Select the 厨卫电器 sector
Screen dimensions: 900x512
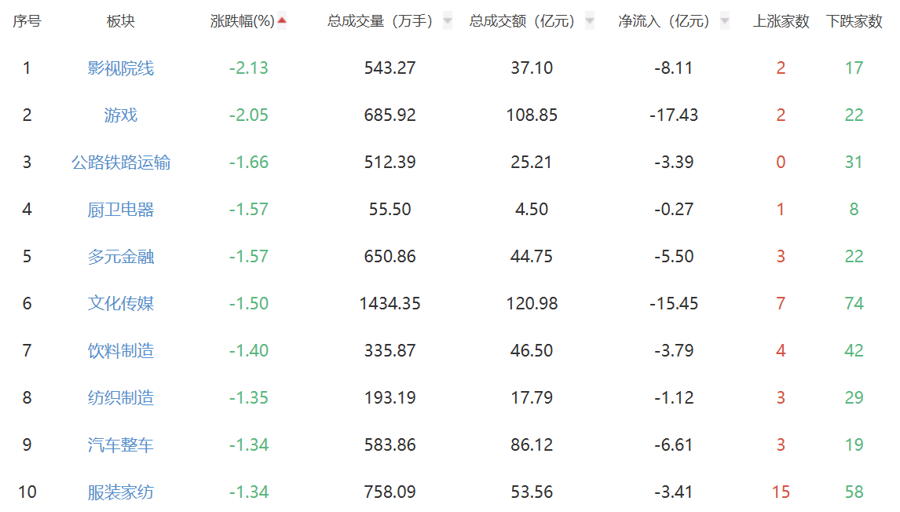tap(120, 210)
